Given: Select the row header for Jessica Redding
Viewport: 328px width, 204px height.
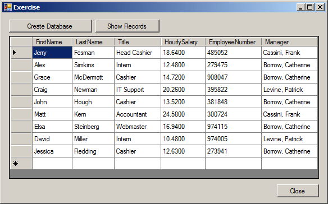Looking at the screenshot, I should pyautogui.click(x=21, y=151).
